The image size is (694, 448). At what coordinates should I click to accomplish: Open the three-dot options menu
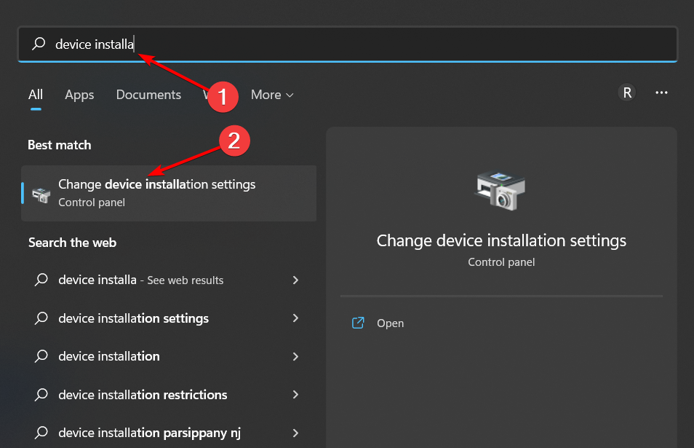(x=661, y=93)
